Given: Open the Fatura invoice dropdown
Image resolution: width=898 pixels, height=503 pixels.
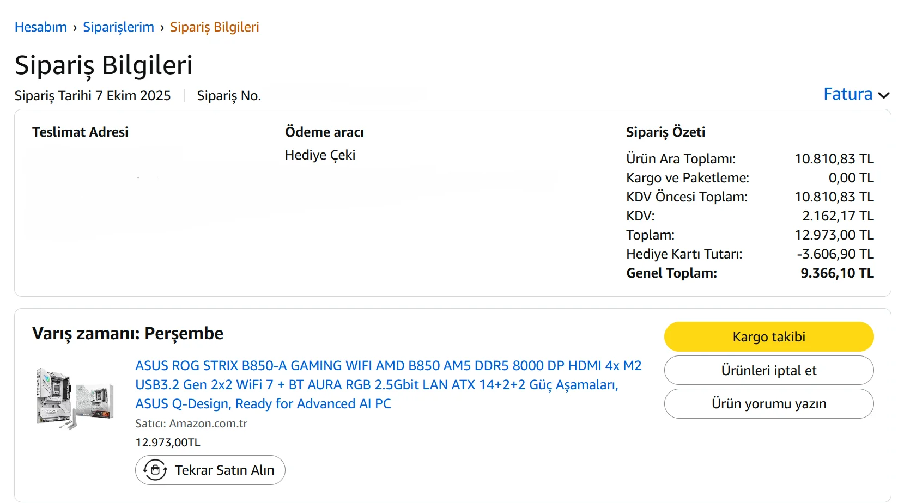Looking at the screenshot, I should (x=848, y=94).
